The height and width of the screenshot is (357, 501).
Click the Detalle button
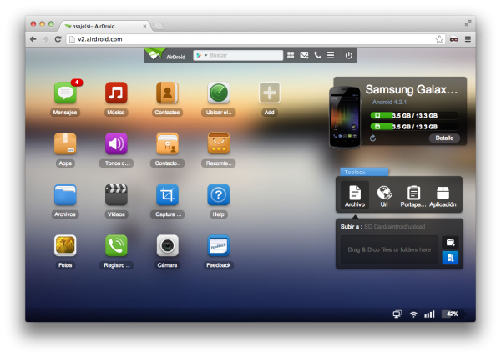point(444,138)
